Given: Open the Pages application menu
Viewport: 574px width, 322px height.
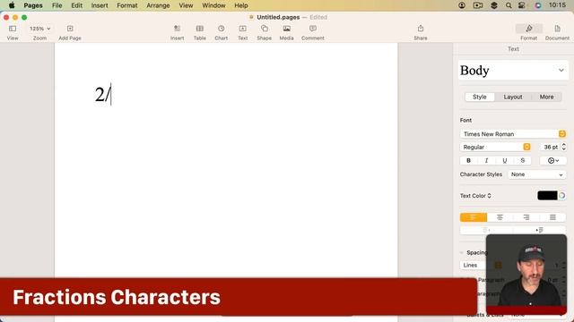Looking at the screenshot, I should click(x=33, y=5).
